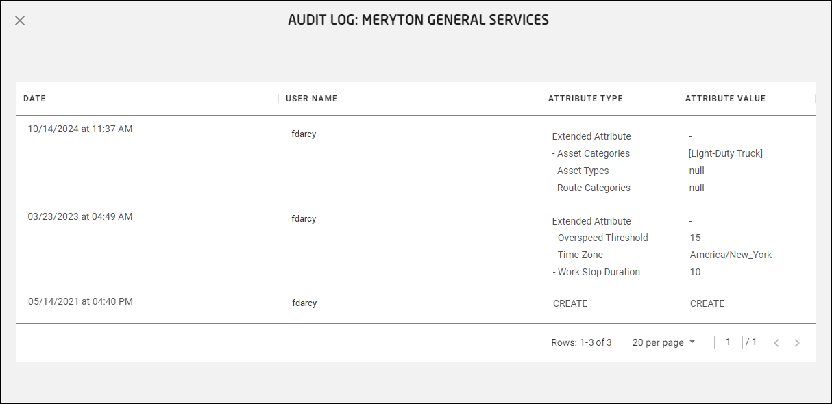The height and width of the screenshot is (404, 832).
Task: Select the 03/23/2023 at 04:49 AM entry
Action: pyautogui.click(x=80, y=217)
